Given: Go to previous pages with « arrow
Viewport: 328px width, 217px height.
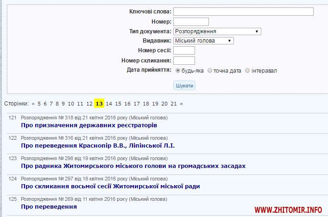Looking at the screenshot, I should coord(33,104).
